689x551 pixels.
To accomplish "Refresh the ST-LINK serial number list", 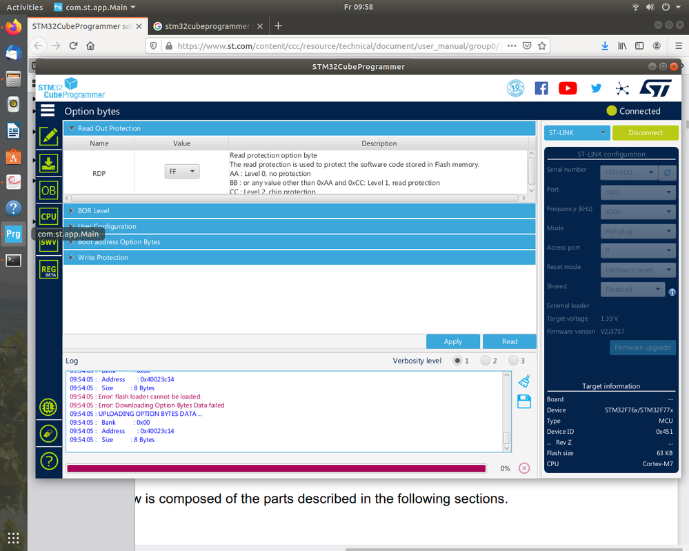I will point(667,172).
